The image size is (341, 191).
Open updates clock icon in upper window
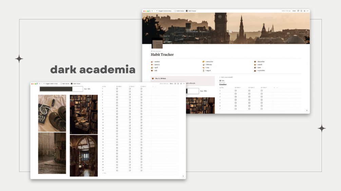pos(301,11)
